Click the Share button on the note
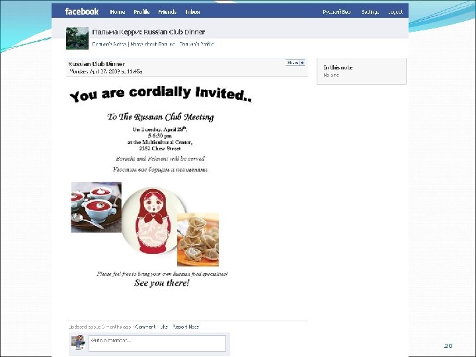The image size is (476, 357). tap(293, 63)
